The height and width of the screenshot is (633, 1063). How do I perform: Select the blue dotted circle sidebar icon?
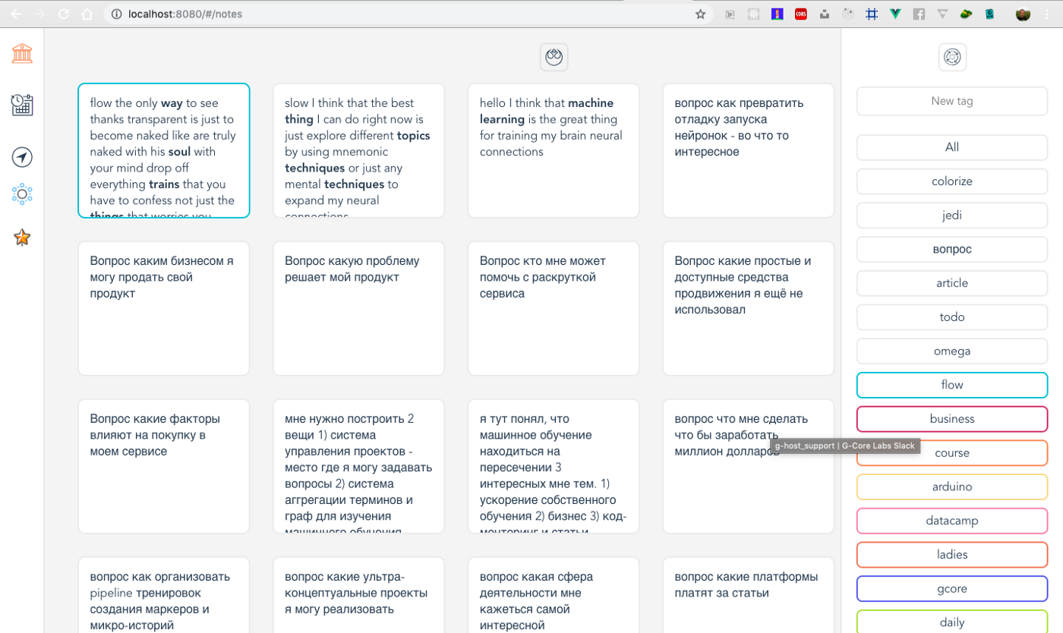[x=22, y=194]
